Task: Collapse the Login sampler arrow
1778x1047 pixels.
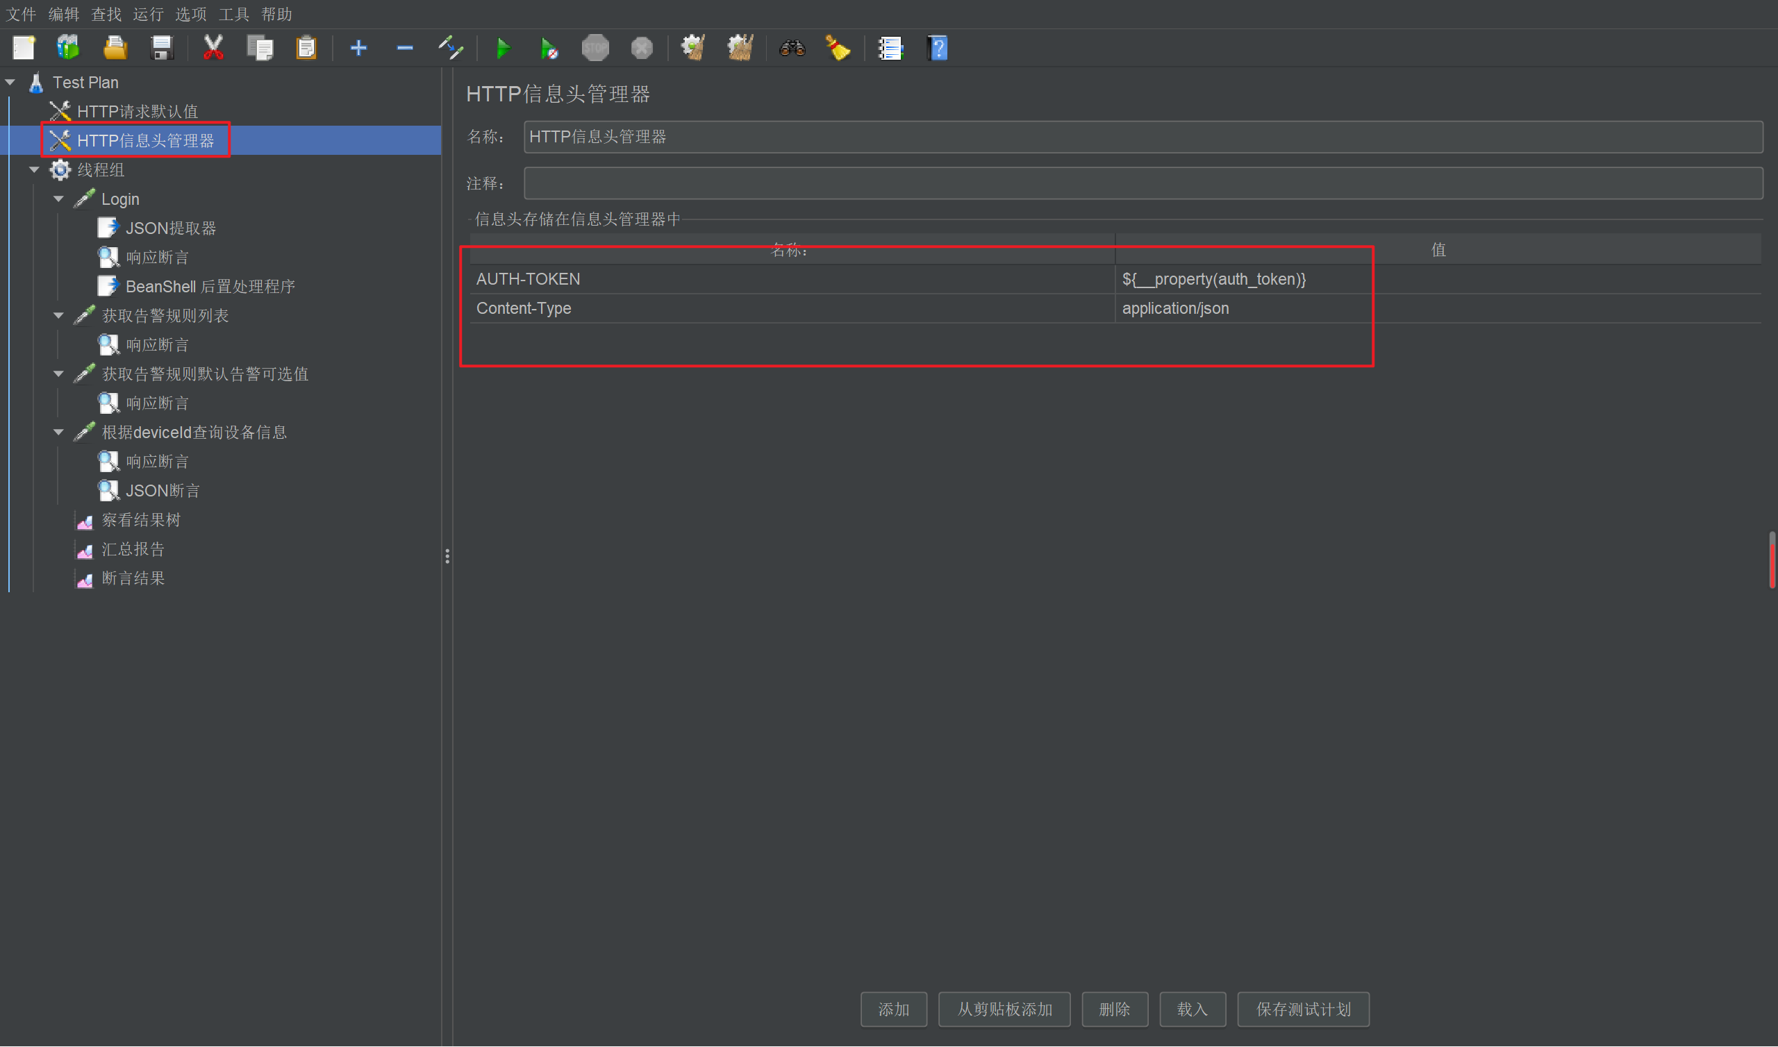Action: [x=58, y=199]
